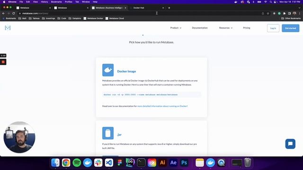Open the Code bookmarks folder
303x170 pixels.
(x=62, y=18)
